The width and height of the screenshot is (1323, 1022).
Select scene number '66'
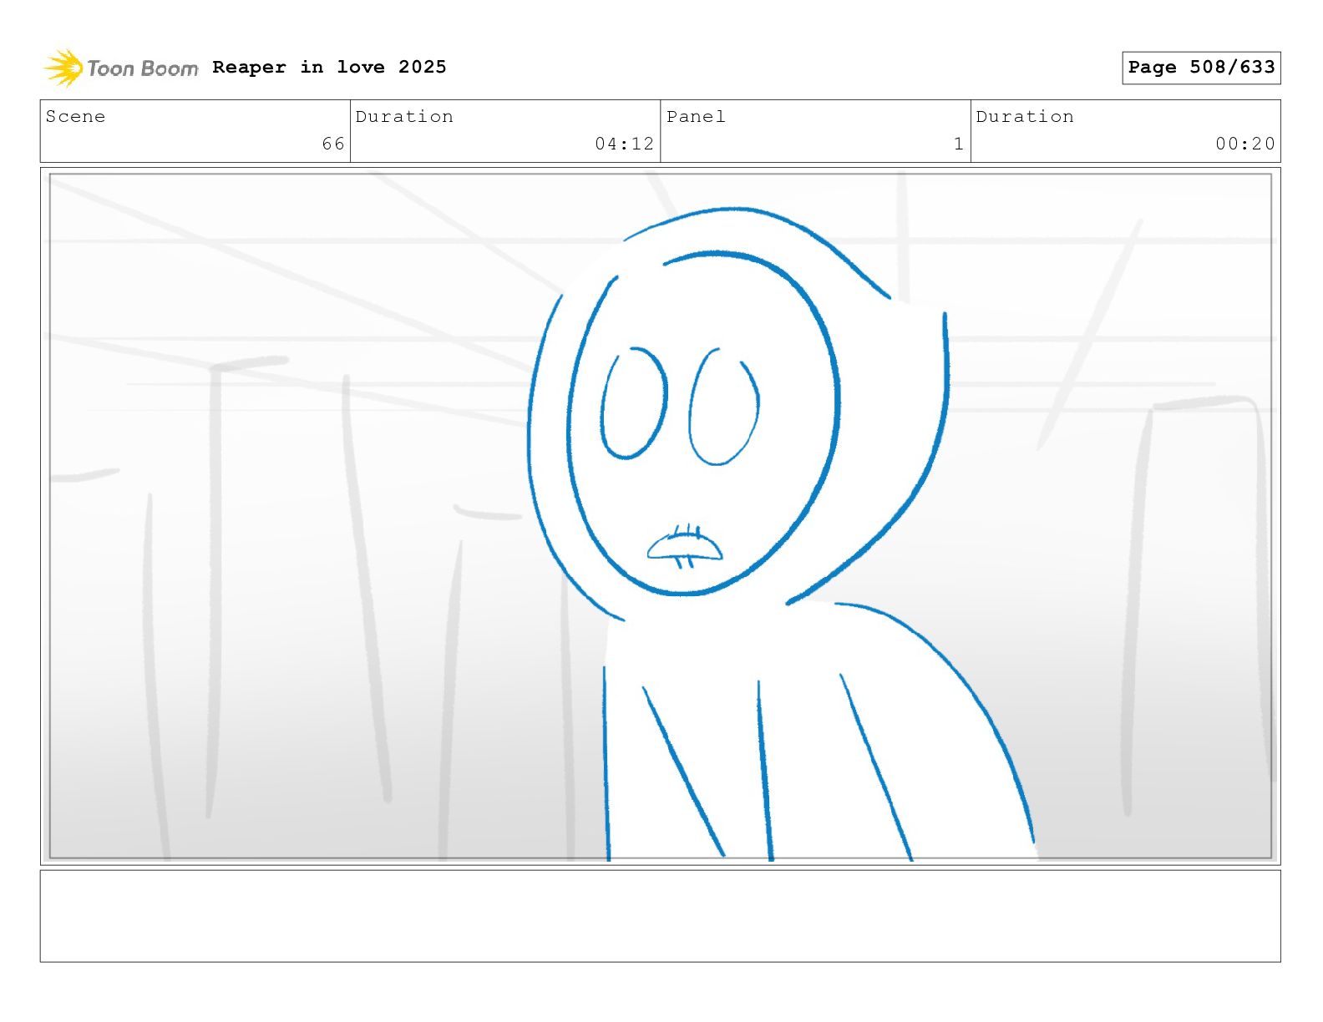[333, 144]
